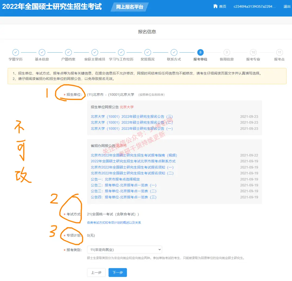
Task: Go to step 学籍学历 check circle
Action: (x=16, y=52)
